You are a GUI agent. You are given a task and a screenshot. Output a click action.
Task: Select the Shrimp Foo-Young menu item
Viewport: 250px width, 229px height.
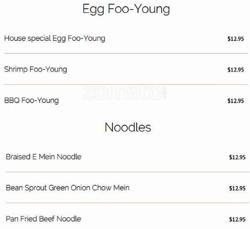pos(35,69)
